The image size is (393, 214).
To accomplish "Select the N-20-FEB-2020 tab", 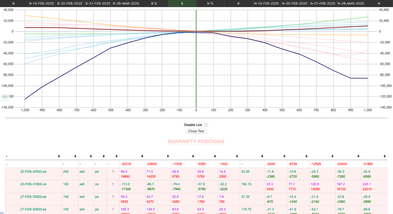I will (294, 4).
